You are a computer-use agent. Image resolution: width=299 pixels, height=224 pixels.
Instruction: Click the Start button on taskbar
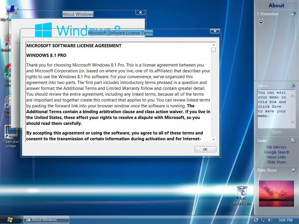click(x=10, y=220)
